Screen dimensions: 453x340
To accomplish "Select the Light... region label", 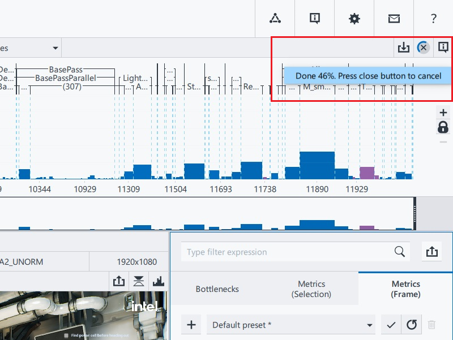I will click(135, 78).
